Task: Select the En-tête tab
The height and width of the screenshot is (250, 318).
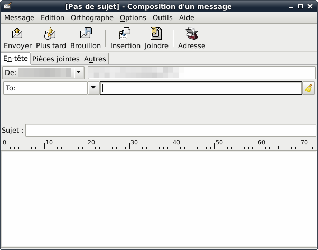Action: [x=15, y=58]
